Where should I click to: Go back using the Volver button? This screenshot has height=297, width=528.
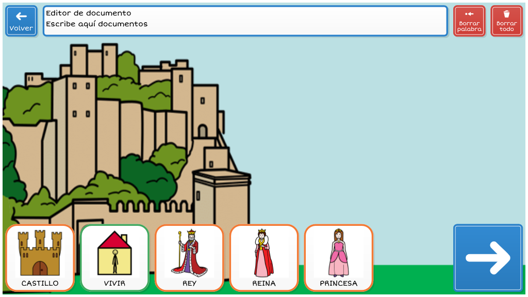click(21, 21)
